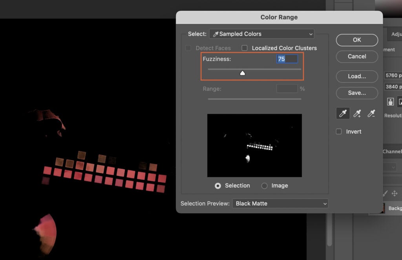The width and height of the screenshot is (402, 260).
Task: Click the Fuzziness value input showing 75
Action: [x=286, y=58]
